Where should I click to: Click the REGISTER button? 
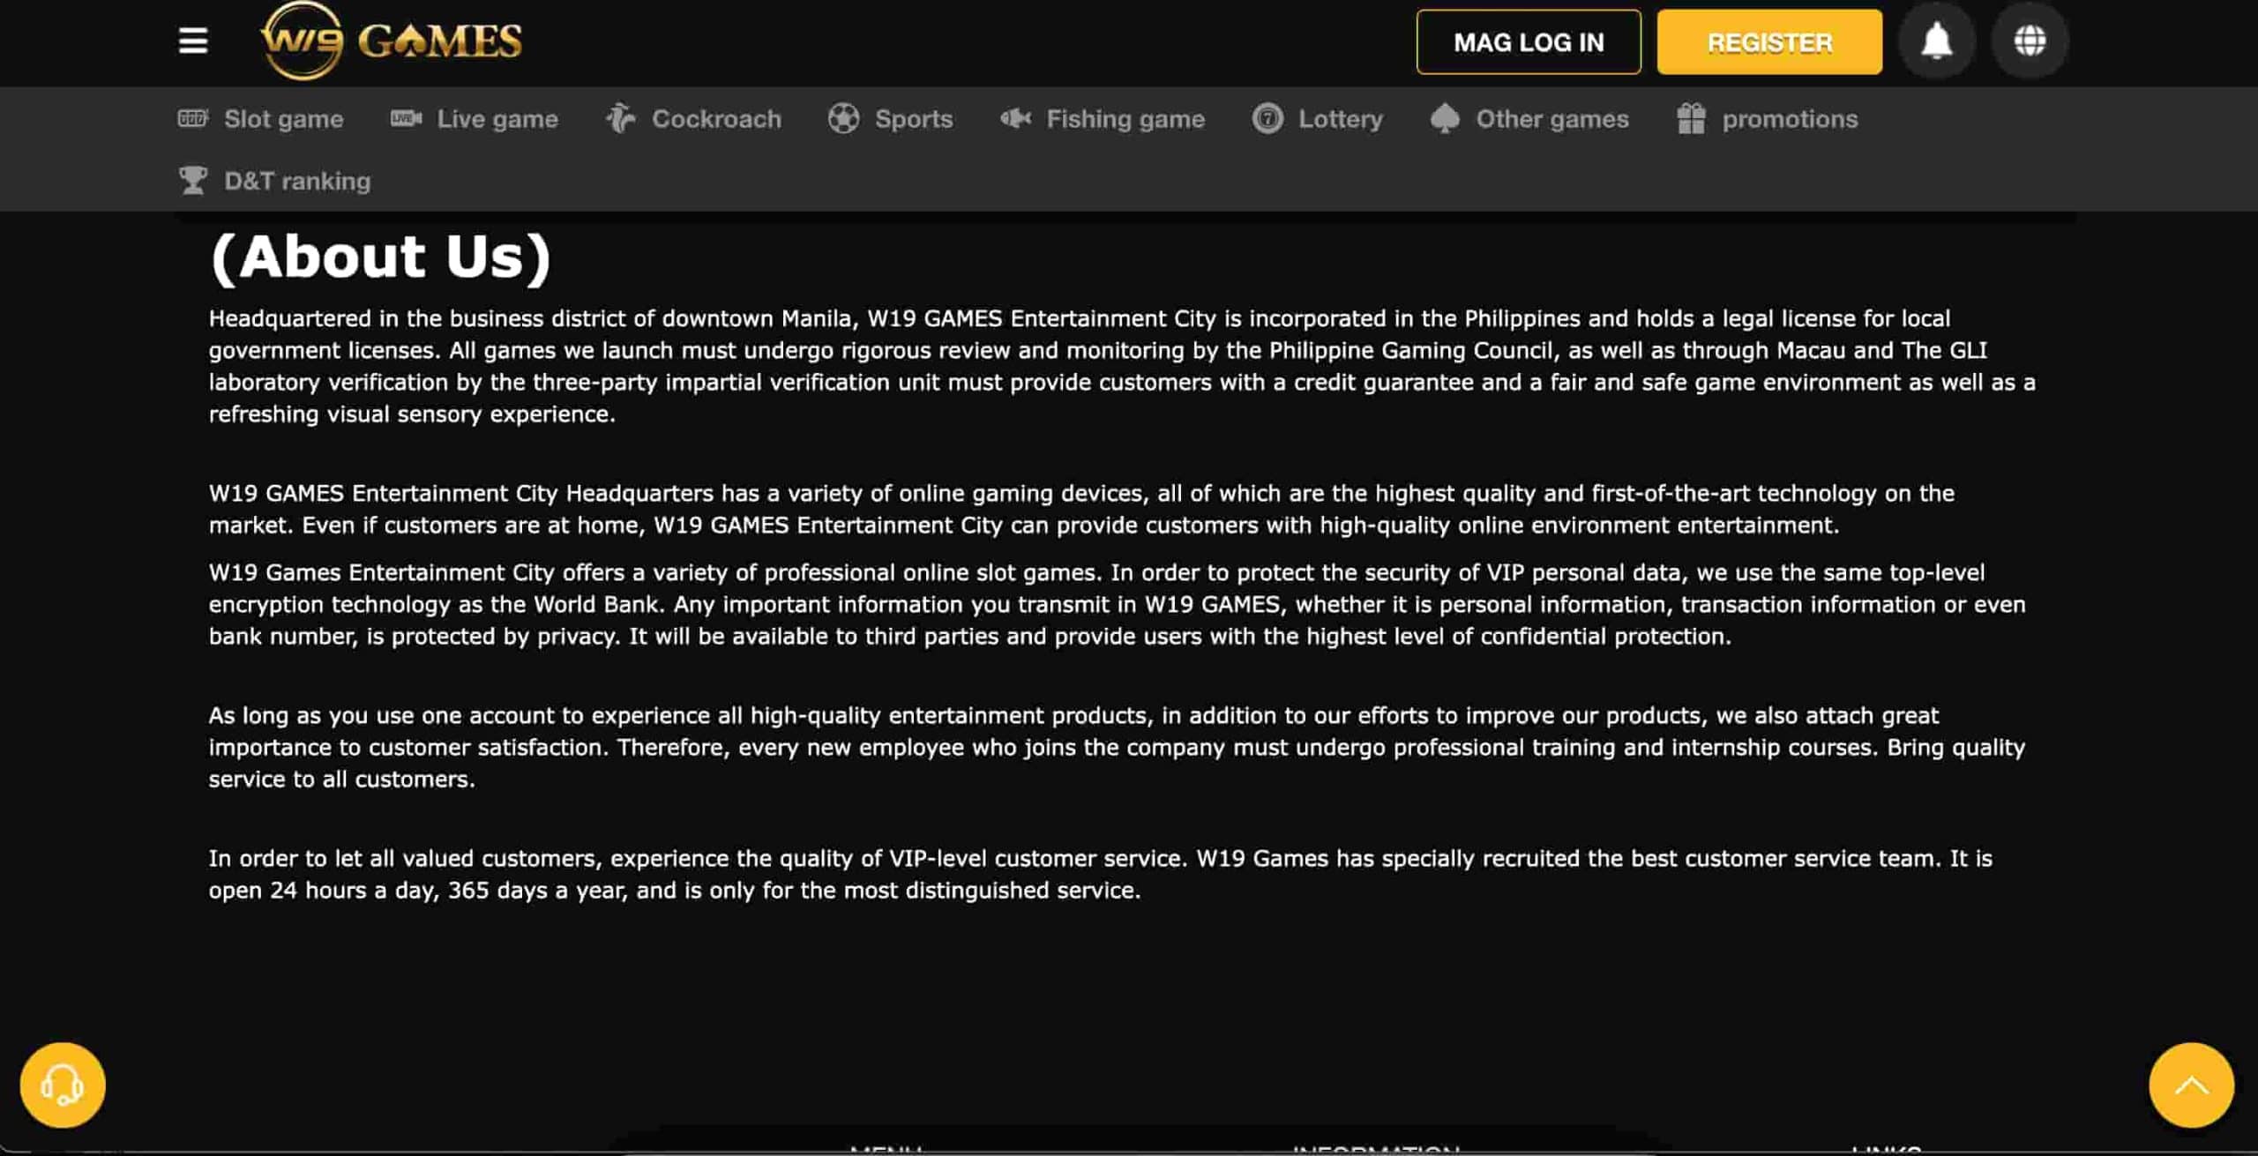click(x=1769, y=42)
